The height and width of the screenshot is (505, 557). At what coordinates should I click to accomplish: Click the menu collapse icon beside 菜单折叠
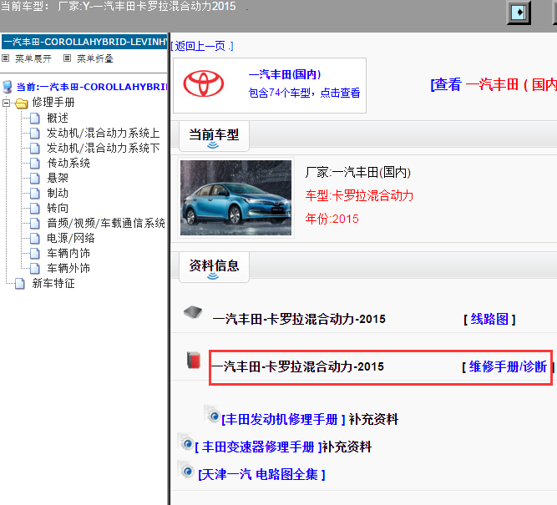pos(67,58)
